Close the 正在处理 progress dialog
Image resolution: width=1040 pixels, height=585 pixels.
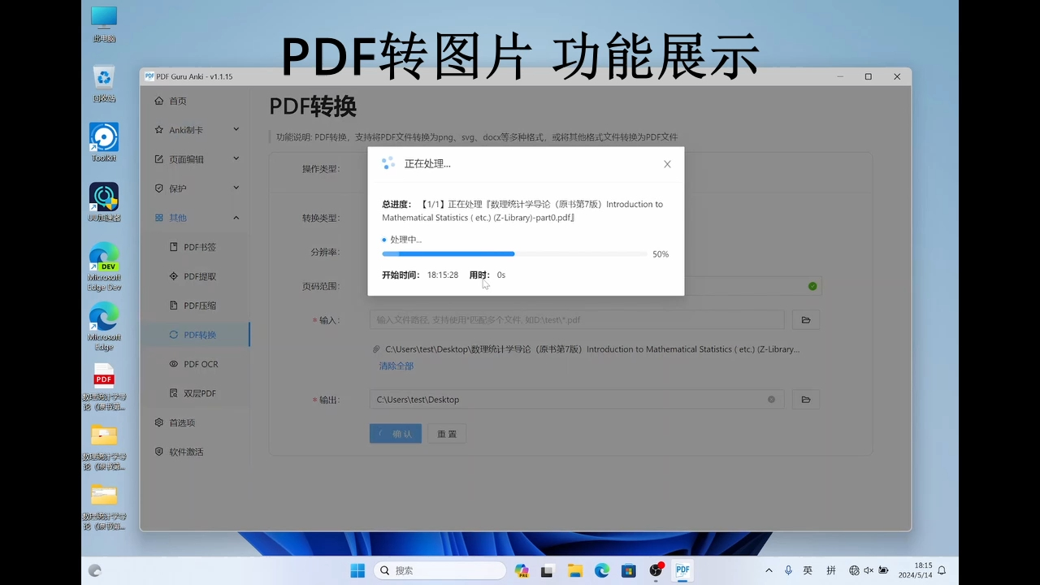(x=667, y=164)
